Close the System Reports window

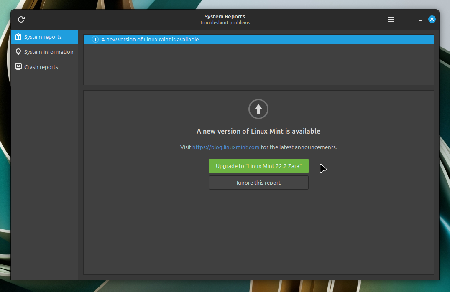point(432,19)
